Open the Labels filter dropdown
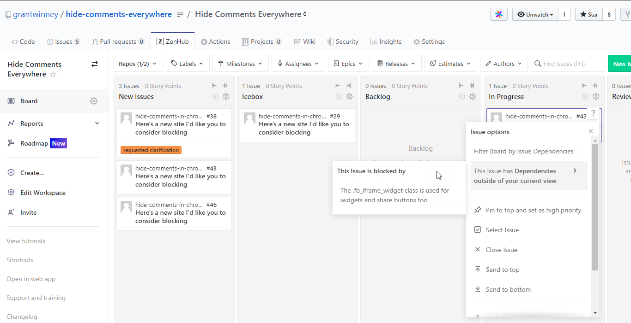Screen dimensions: 631x323 [x=187, y=64]
